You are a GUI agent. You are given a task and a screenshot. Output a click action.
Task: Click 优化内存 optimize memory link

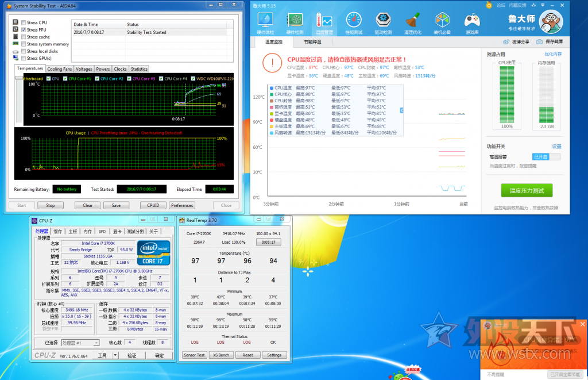(553, 54)
